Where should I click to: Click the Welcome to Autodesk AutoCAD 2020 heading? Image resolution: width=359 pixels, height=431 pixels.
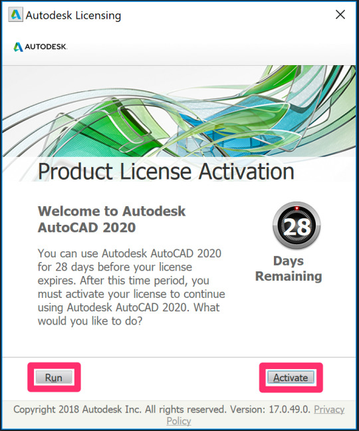tap(112, 219)
